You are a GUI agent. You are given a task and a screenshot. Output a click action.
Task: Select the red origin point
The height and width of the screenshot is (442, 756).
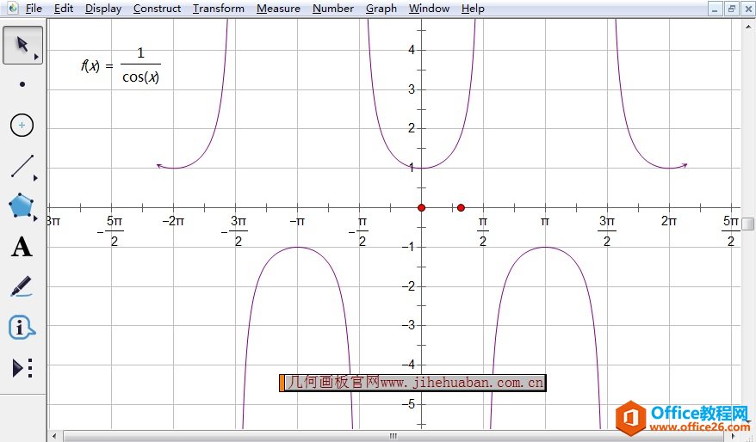pyautogui.click(x=421, y=208)
